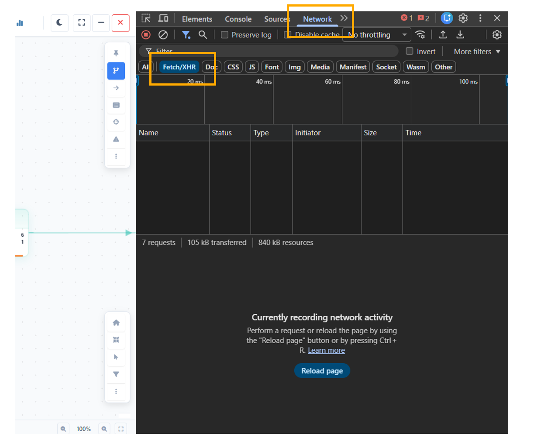The width and height of the screenshot is (554, 444).
Task: Expand the More filters menu
Action: click(477, 52)
